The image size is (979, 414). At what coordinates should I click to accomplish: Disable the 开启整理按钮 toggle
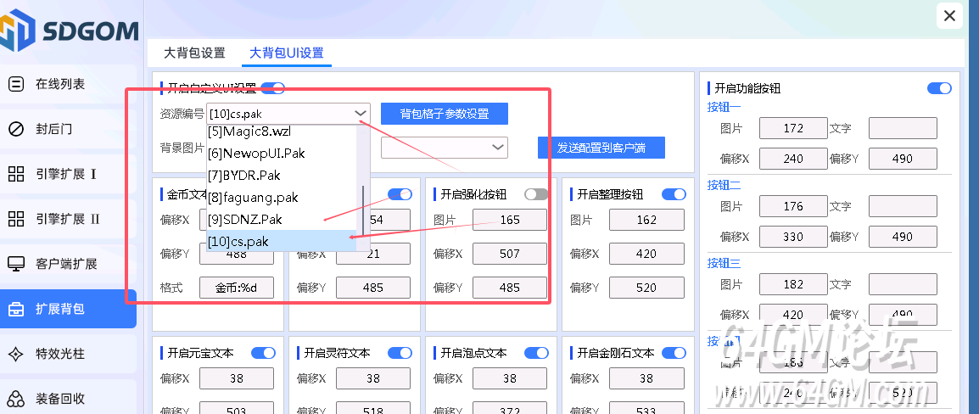tap(673, 194)
